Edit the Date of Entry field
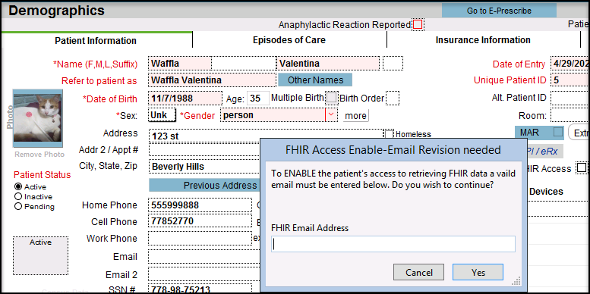The image size is (590, 294). coord(570,64)
